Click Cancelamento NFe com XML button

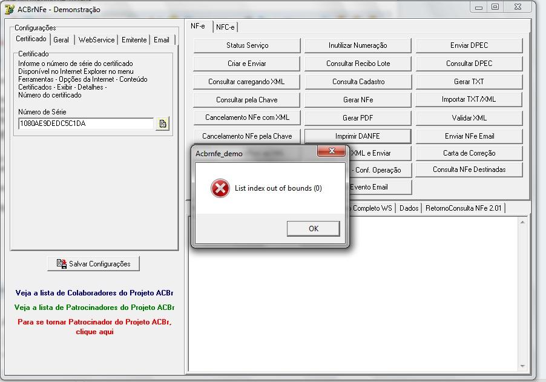point(247,117)
